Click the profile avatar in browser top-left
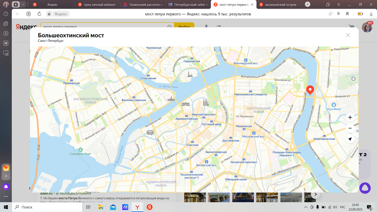The width and height of the screenshot is (377, 212). (6, 4)
